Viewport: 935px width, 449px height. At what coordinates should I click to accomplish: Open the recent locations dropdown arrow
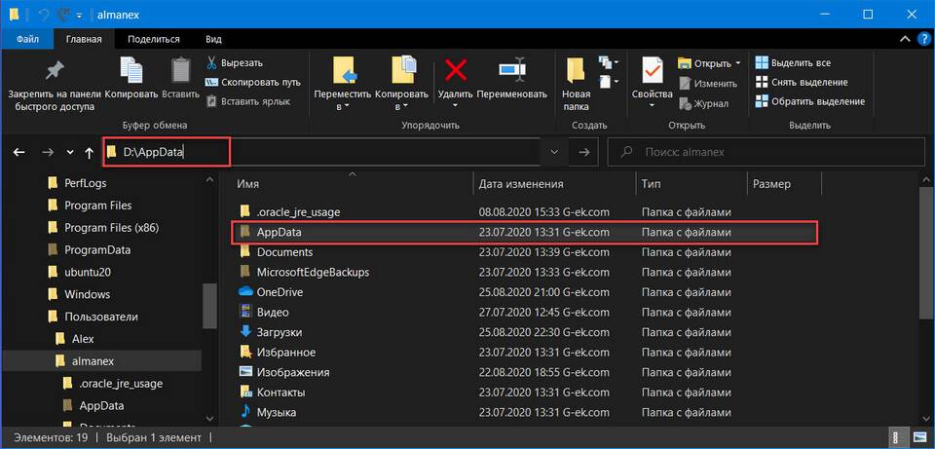pos(69,153)
